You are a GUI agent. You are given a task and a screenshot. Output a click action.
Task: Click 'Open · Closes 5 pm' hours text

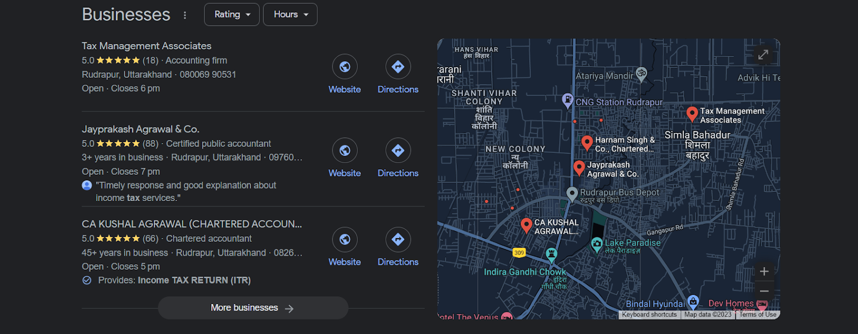(121, 266)
